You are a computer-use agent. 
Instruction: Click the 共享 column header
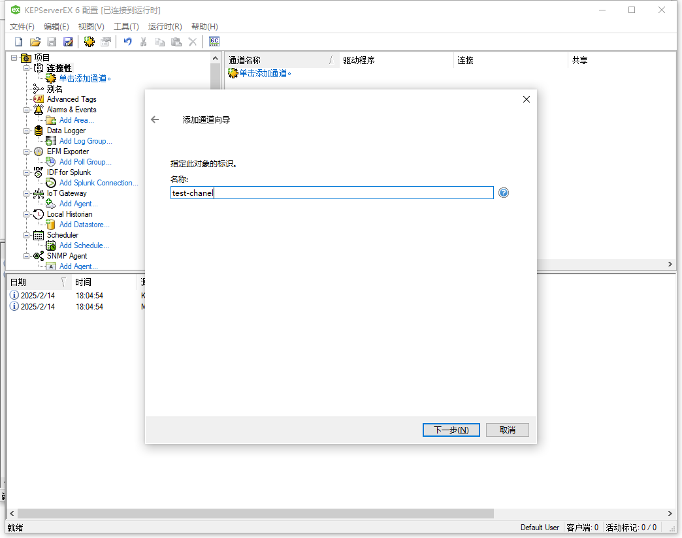622,60
